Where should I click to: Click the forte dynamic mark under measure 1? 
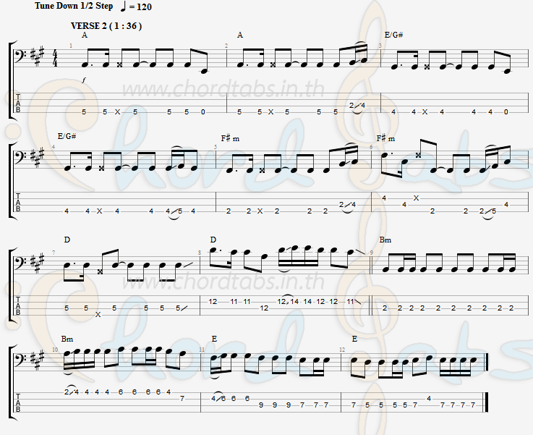tap(84, 80)
